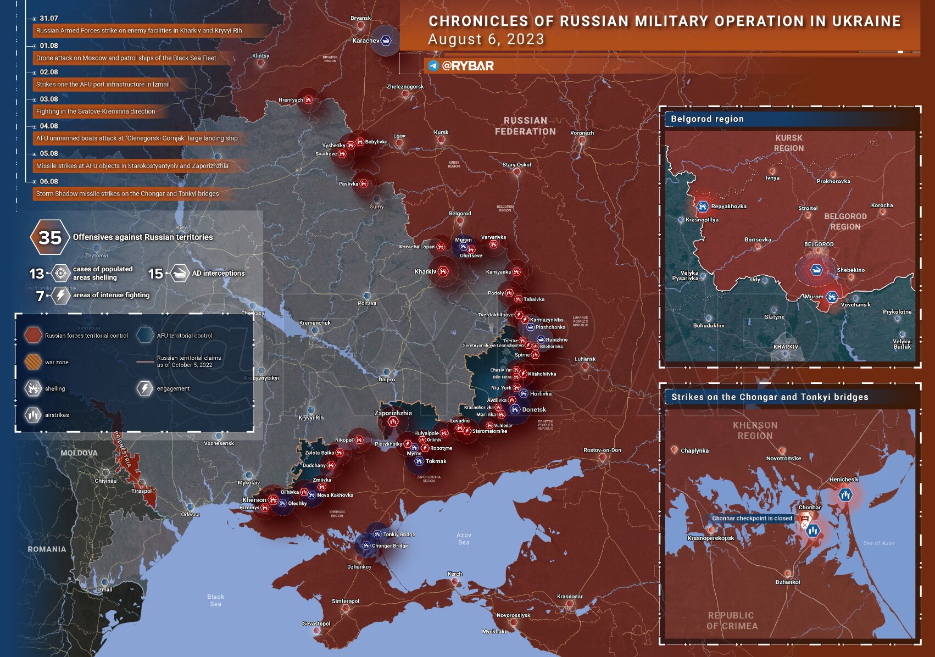Click the Zaporizhzhia strike hexagon icon
This screenshot has width=935, height=657.
point(393,422)
